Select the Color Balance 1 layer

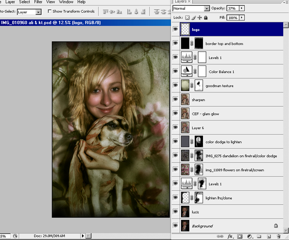point(221,72)
